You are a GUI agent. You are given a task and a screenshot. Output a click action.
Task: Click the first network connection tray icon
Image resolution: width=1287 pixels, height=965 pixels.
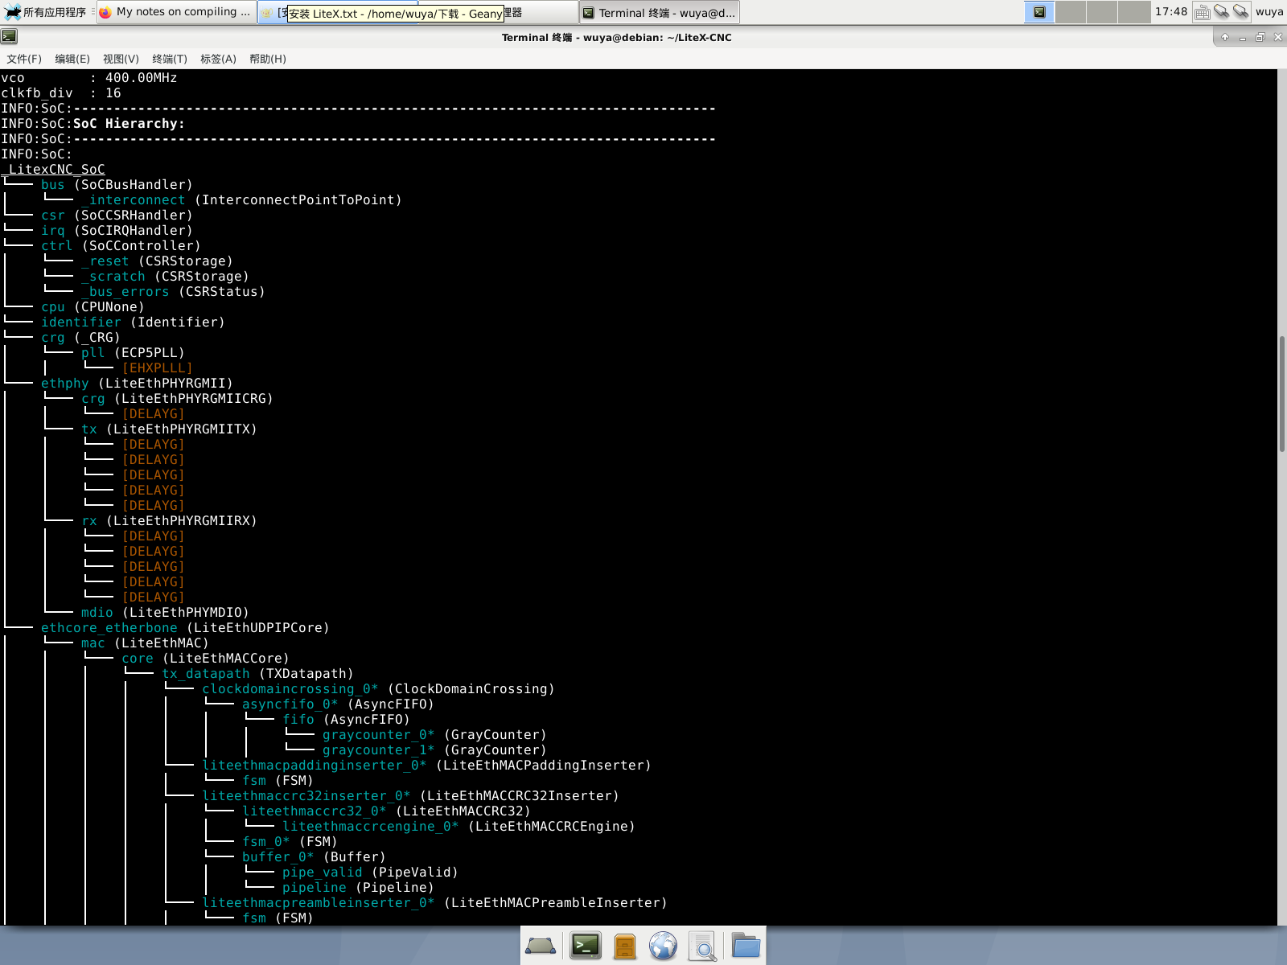click(1221, 12)
